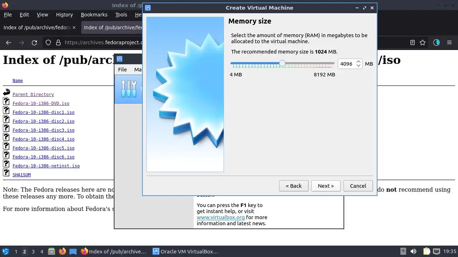Go Back in the Create Virtual Machine wizard
This screenshot has width=458, height=257.
point(293,186)
